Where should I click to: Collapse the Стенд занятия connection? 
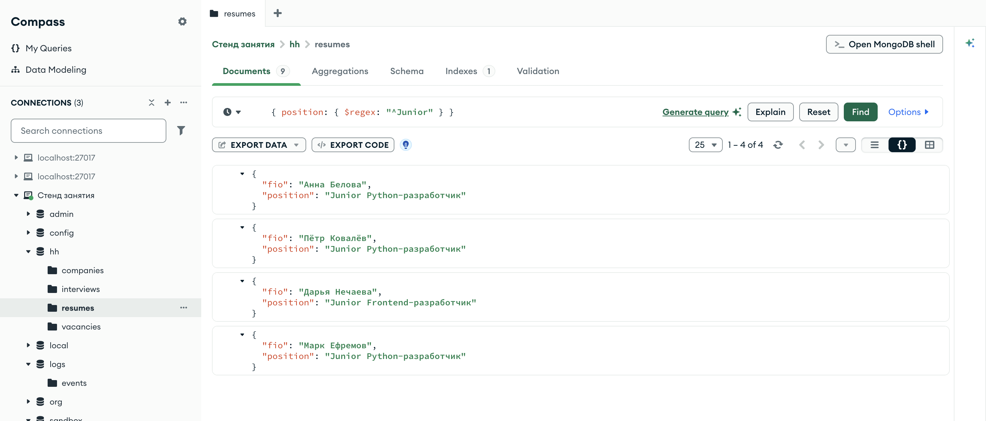coord(16,195)
